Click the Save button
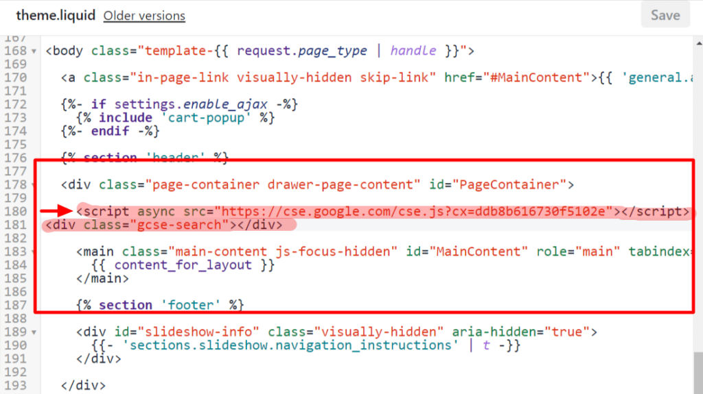Image resolution: width=703 pixels, height=394 pixels. tap(665, 15)
